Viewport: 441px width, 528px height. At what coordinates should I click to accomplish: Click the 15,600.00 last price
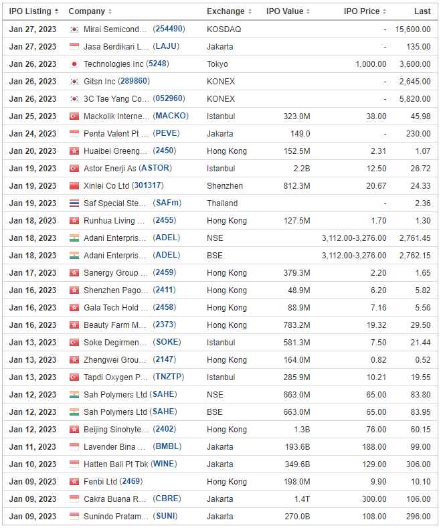click(x=413, y=29)
